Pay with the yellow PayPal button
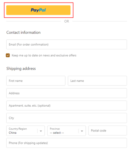Screen dimensions: 133x151 tap(38, 10)
